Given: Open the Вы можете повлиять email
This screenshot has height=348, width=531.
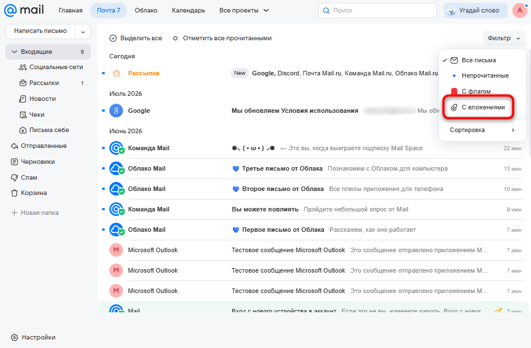Looking at the screenshot, I should tap(313, 209).
